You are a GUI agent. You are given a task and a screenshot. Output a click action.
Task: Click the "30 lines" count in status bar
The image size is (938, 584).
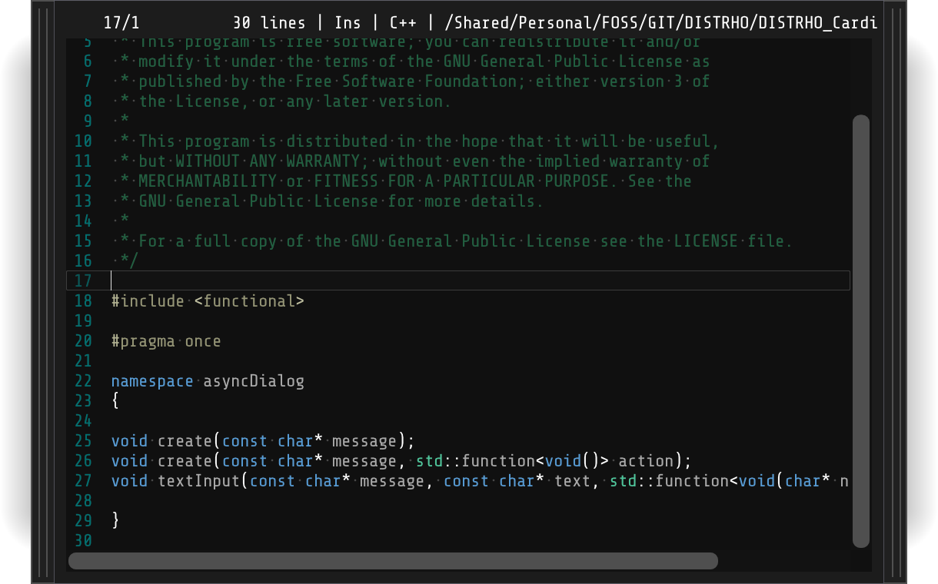(269, 23)
